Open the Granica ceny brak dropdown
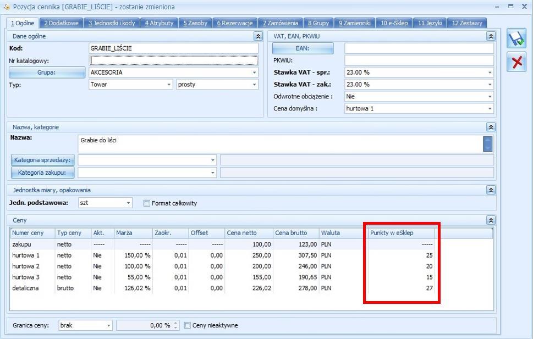 tap(108, 325)
